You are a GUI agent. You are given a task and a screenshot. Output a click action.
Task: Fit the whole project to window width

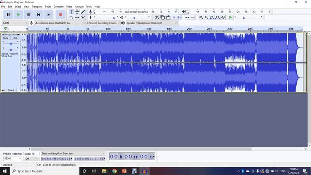click(218, 17)
